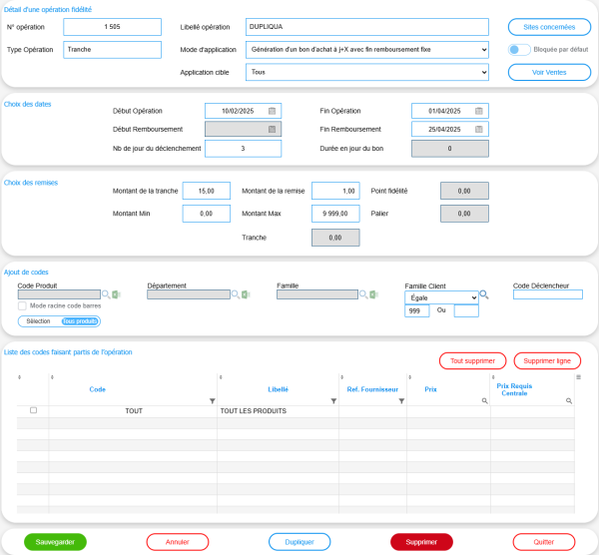The width and height of the screenshot is (599, 555).
Task: Click Excel import icon next to Famille
Action: click(x=373, y=294)
